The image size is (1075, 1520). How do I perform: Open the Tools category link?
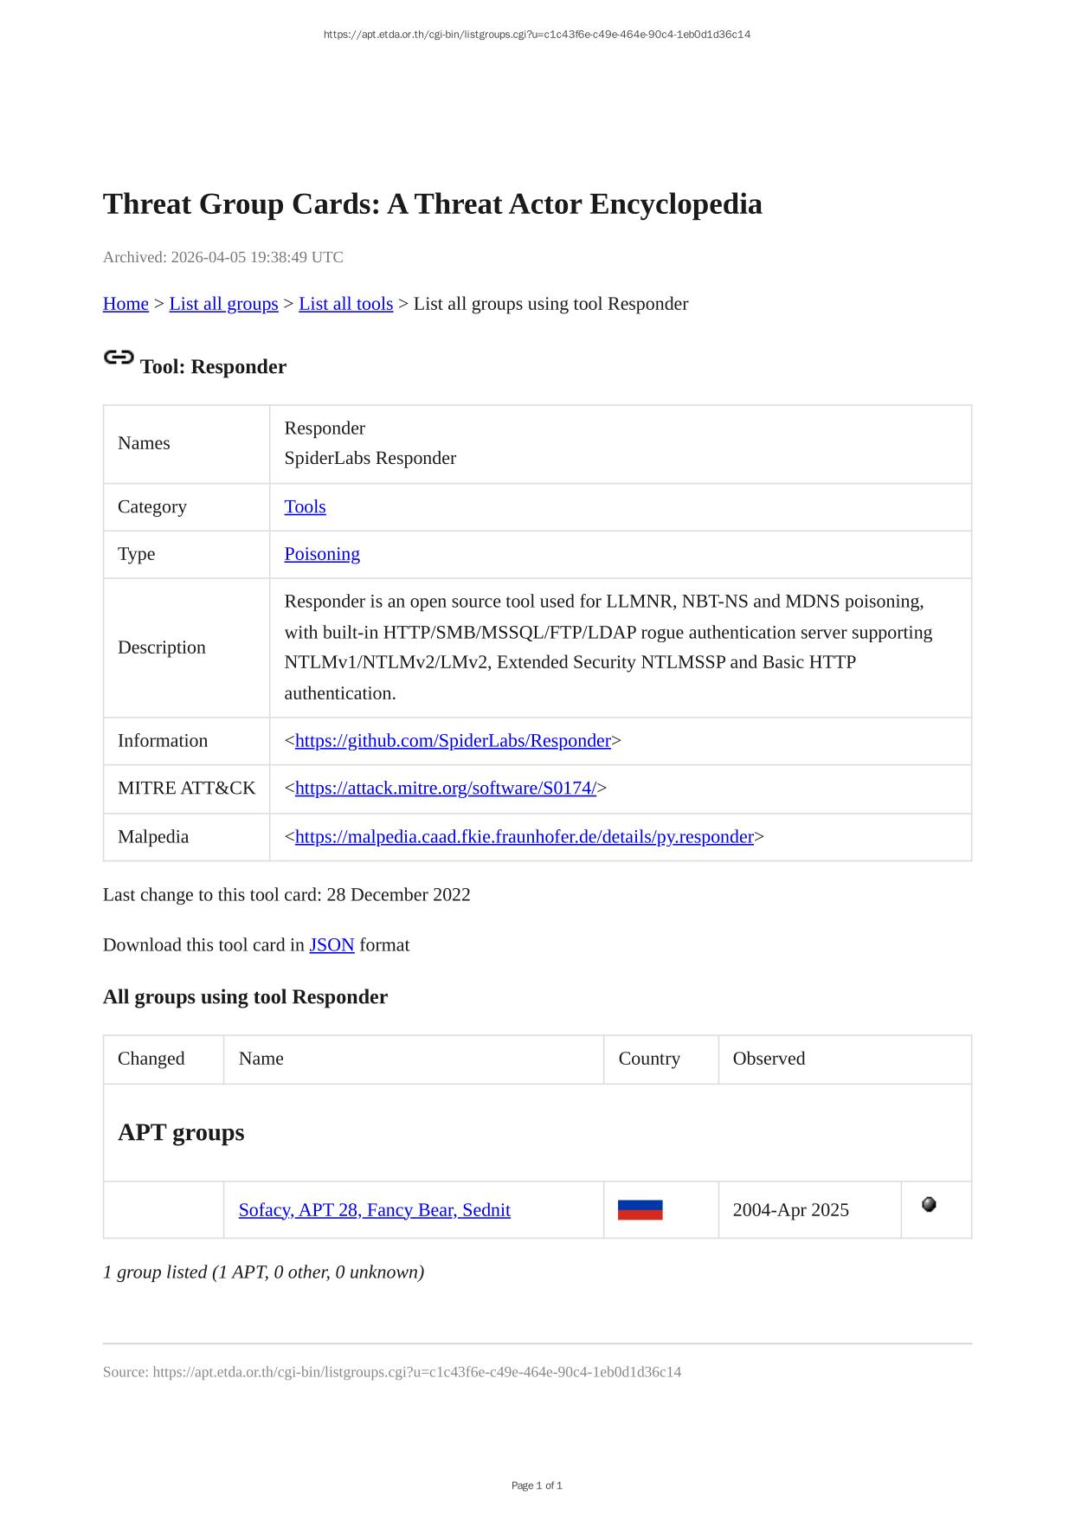(305, 507)
